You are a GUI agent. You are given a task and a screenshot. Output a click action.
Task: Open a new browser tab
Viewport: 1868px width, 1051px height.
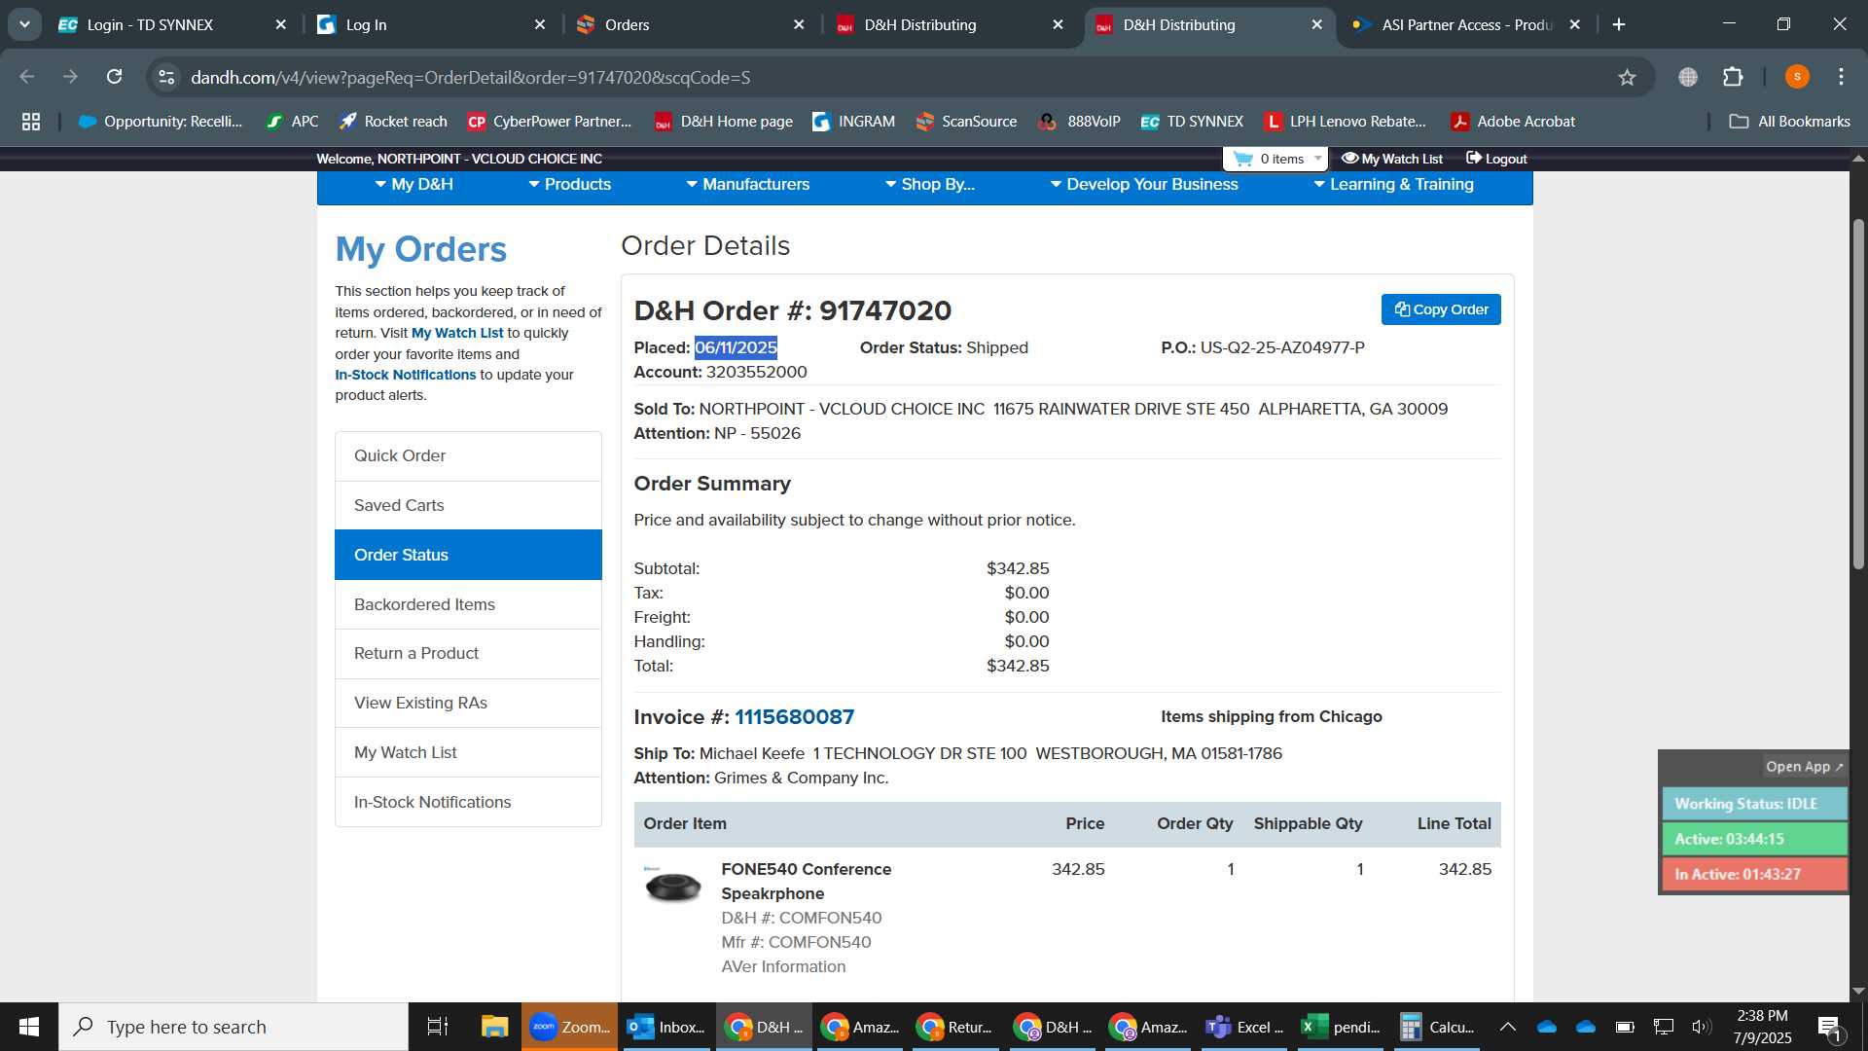1619,24
